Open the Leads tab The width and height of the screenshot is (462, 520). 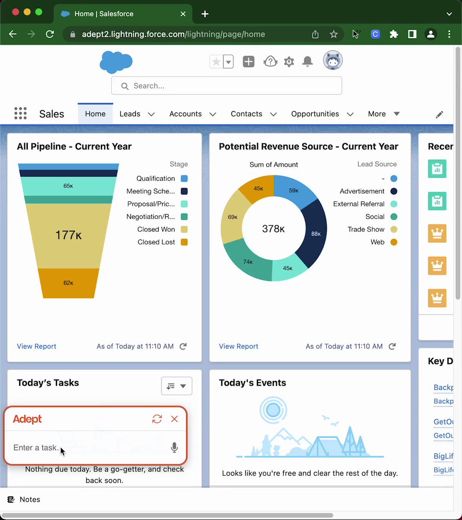coord(130,114)
